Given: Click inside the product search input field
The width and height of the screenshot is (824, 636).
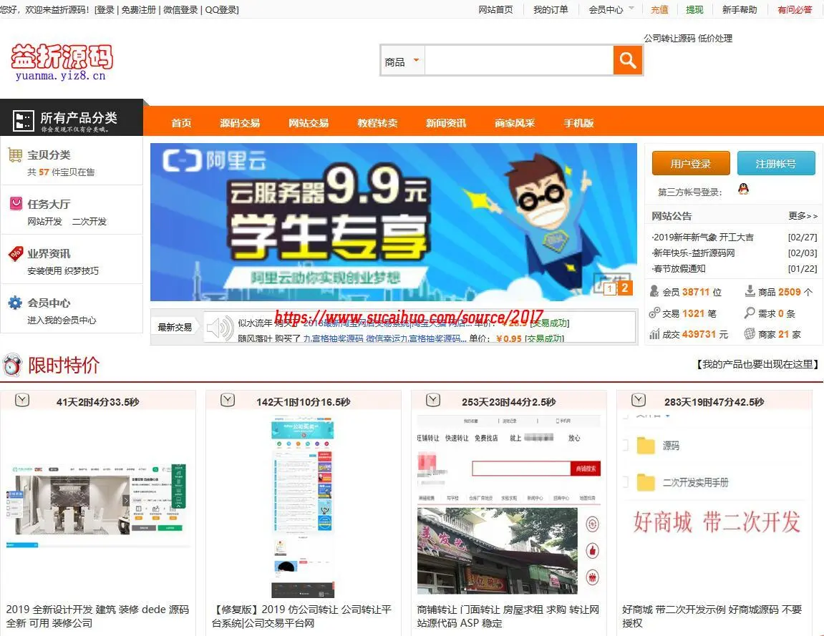Looking at the screenshot, I should 519,60.
